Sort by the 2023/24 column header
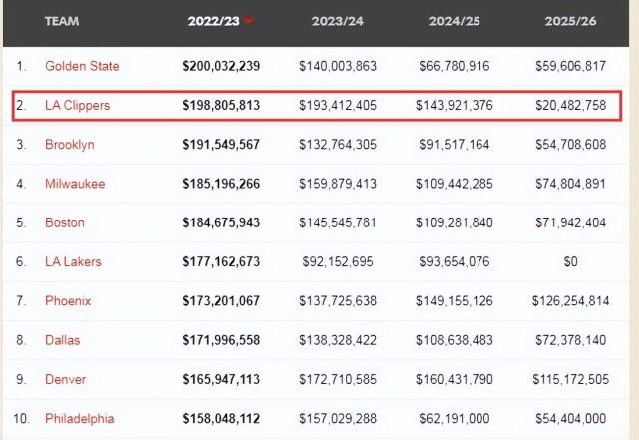Screen dimensions: 639x440 coord(338,21)
